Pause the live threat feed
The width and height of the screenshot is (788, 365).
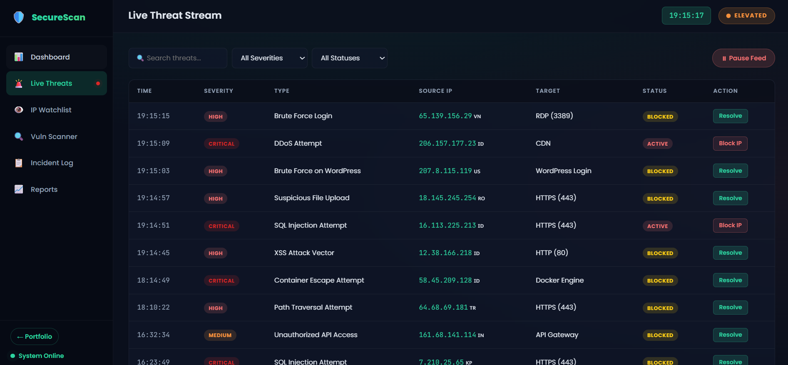(x=743, y=58)
